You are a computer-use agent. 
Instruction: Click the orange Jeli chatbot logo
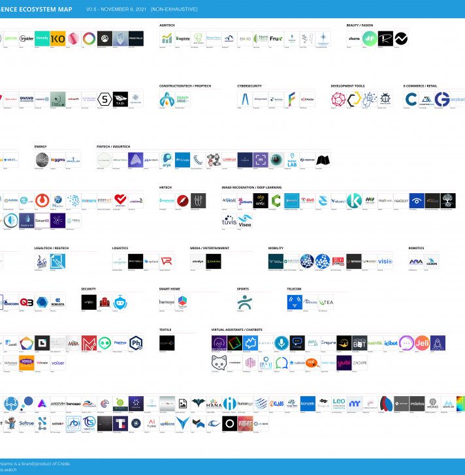(x=423, y=343)
